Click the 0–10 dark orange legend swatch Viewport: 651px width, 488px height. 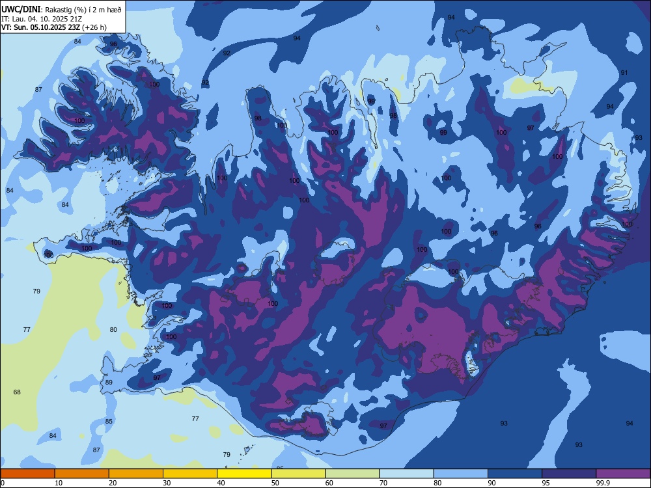(27, 474)
